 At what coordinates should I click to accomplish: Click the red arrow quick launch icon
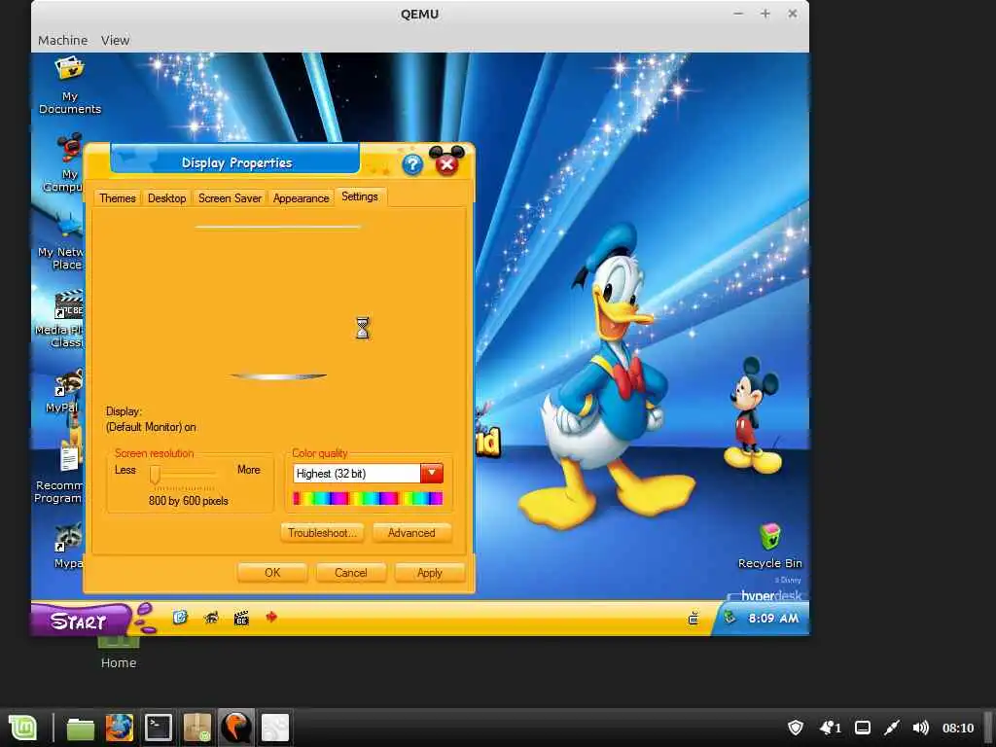pos(271,617)
